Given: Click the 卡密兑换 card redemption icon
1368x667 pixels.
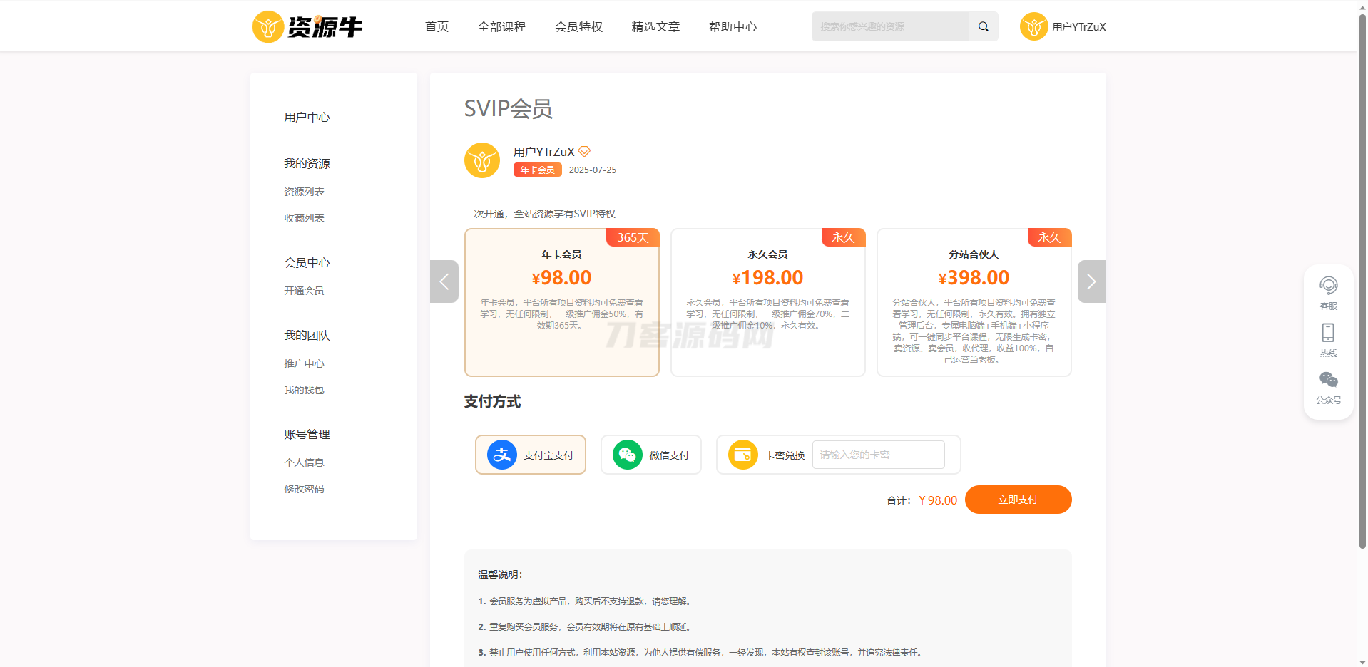Looking at the screenshot, I should 742,455.
